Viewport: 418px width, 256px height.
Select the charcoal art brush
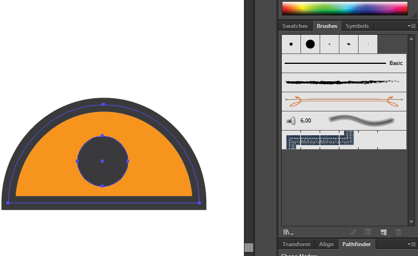pos(342,82)
